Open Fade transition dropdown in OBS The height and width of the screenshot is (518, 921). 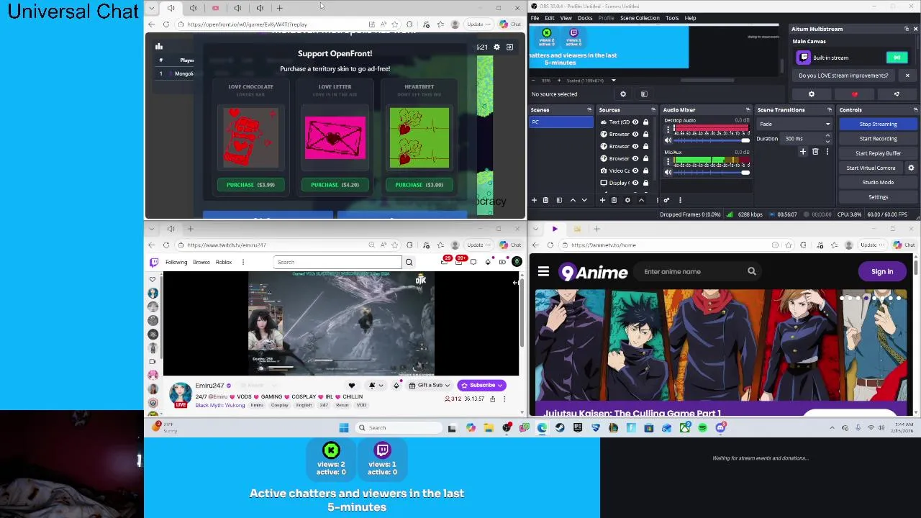point(795,124)
